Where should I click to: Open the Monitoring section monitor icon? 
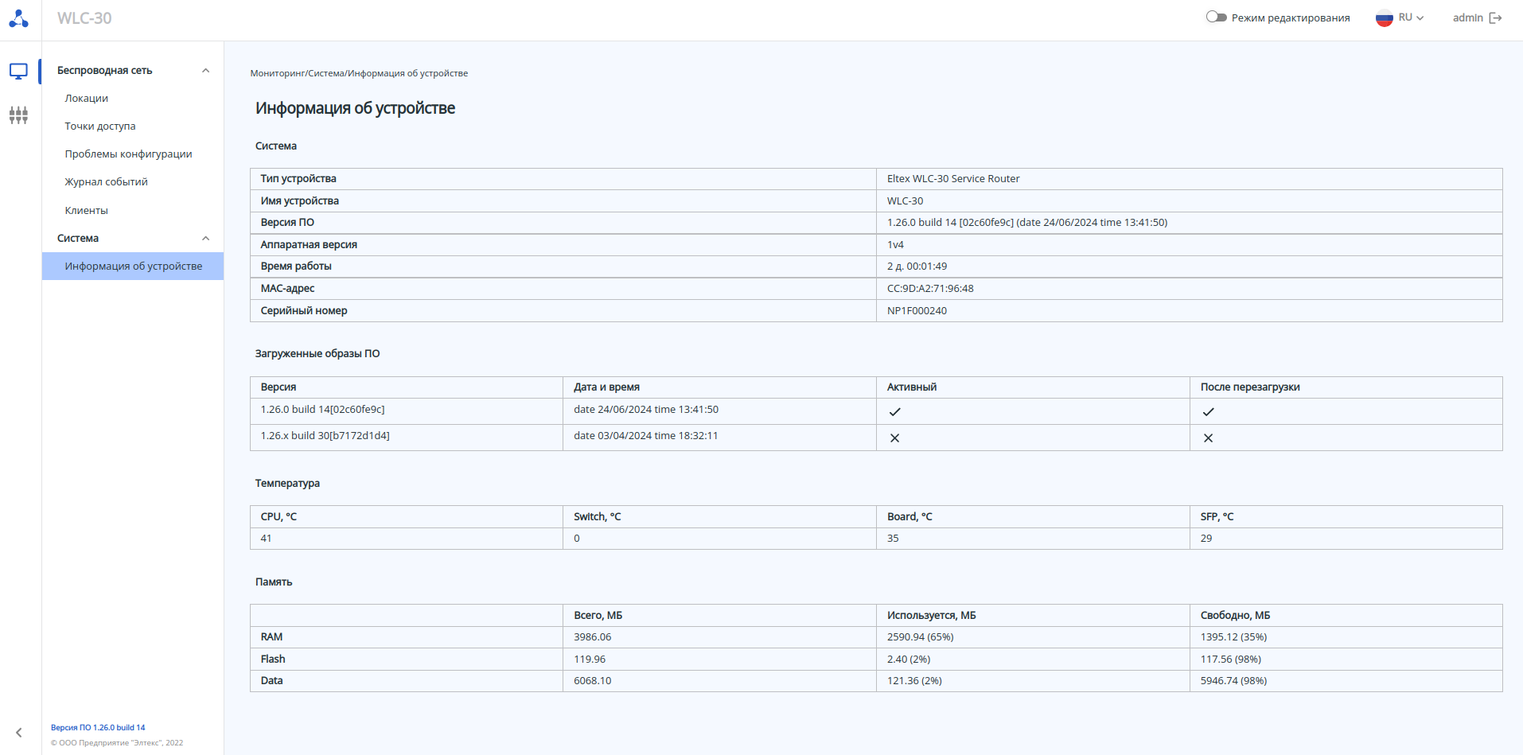(18, 72)
